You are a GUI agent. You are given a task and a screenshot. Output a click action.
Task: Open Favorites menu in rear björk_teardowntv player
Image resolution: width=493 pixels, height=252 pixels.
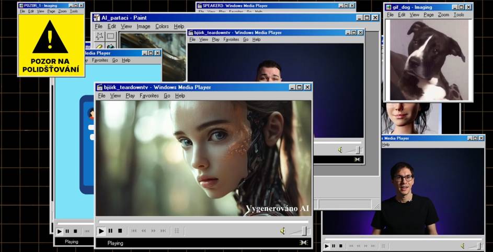pos(231,40)
